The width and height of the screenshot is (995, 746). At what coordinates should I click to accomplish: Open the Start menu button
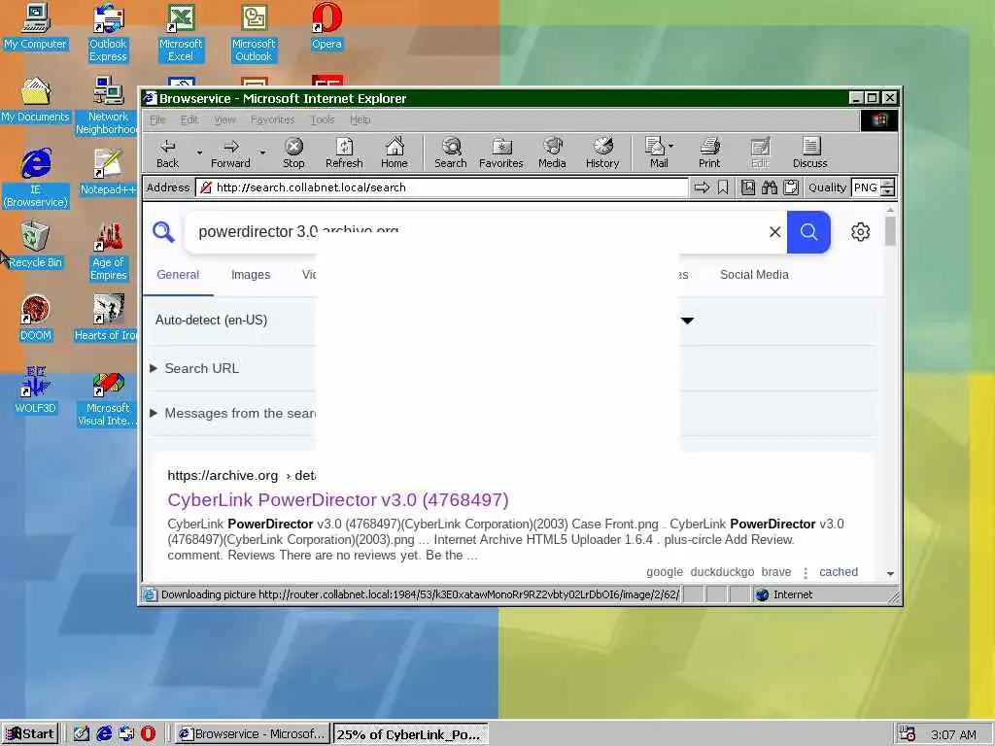(30, 734)
